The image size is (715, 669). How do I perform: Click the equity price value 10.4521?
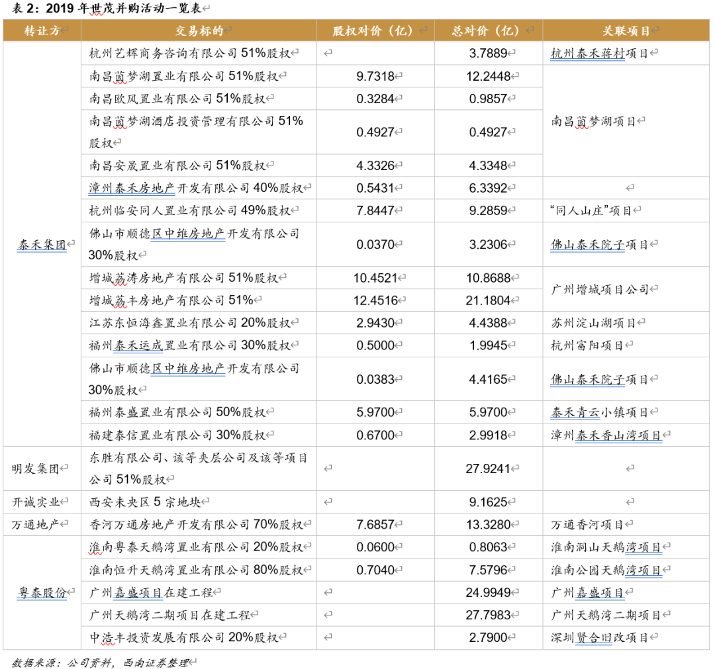(375, 277)
